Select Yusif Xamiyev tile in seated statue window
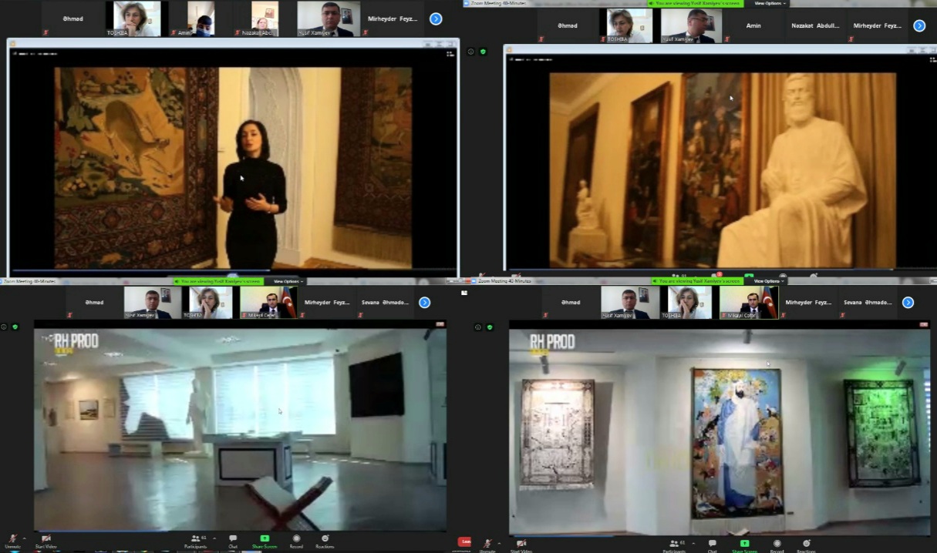The width and height of the screenshot is (937, 553). click(693, 25)
